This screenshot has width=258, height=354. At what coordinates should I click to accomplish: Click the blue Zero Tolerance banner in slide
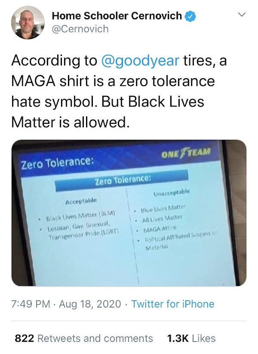(123, 179)
